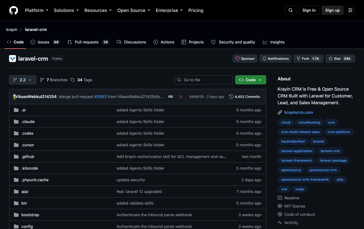The width and height of the screenshot is (364, 229).
Task: Expand the Solutions menu
Action: tap(66, 10)
